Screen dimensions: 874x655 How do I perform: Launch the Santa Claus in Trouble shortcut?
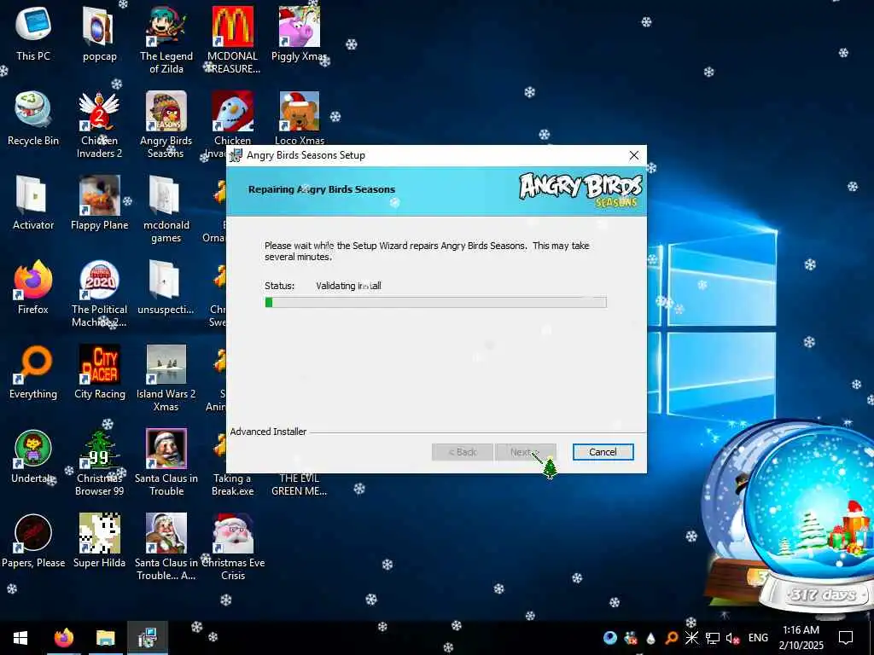166,462
